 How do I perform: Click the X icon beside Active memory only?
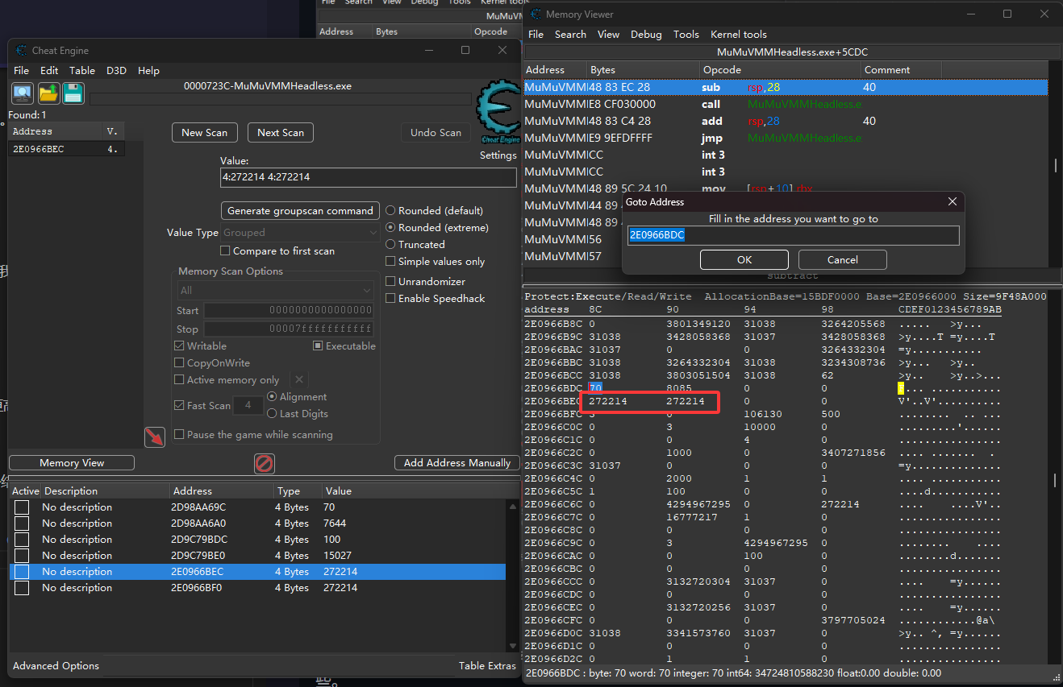pyautogui.click(x=299, y=379)
